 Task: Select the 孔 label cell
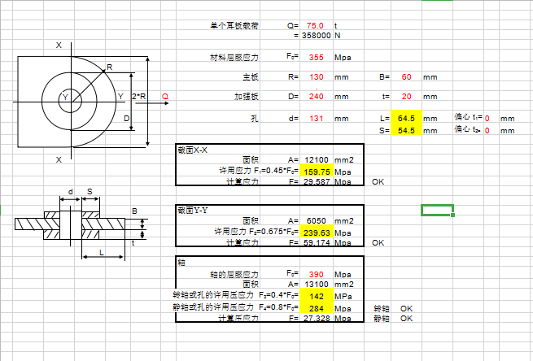pyautogui.click(x=255, y=119)
